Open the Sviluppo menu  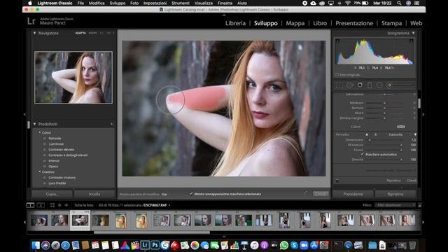118,3
